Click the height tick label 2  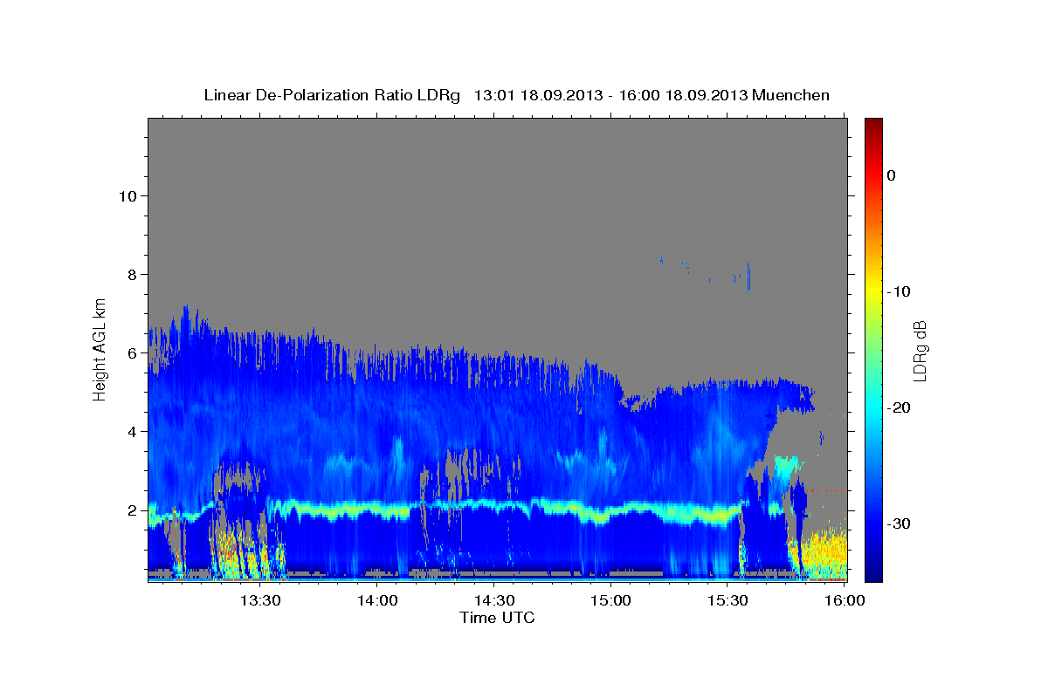point(131,510)
